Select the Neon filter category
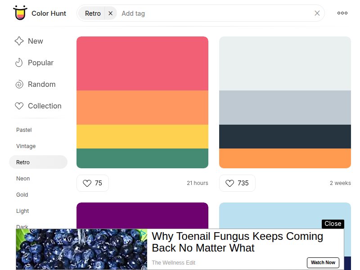 coord(22,179)
